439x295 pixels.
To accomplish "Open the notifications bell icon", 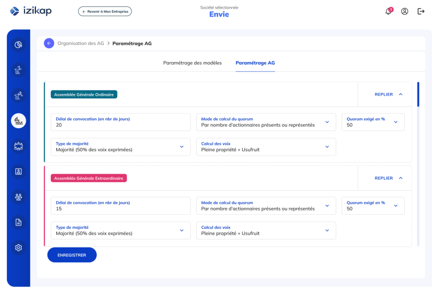I will (388, 11).
